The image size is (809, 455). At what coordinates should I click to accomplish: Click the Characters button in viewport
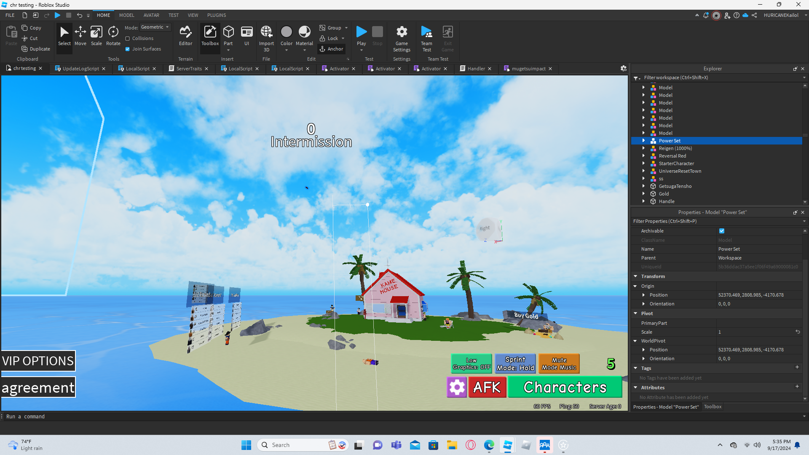pyautogui.click(x=565, y=387)
